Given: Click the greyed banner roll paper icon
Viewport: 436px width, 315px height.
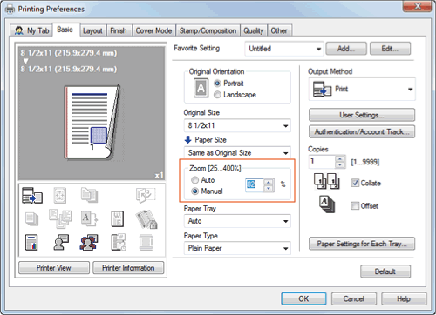Looking at the screenshot, I should [x=146, y=242].
